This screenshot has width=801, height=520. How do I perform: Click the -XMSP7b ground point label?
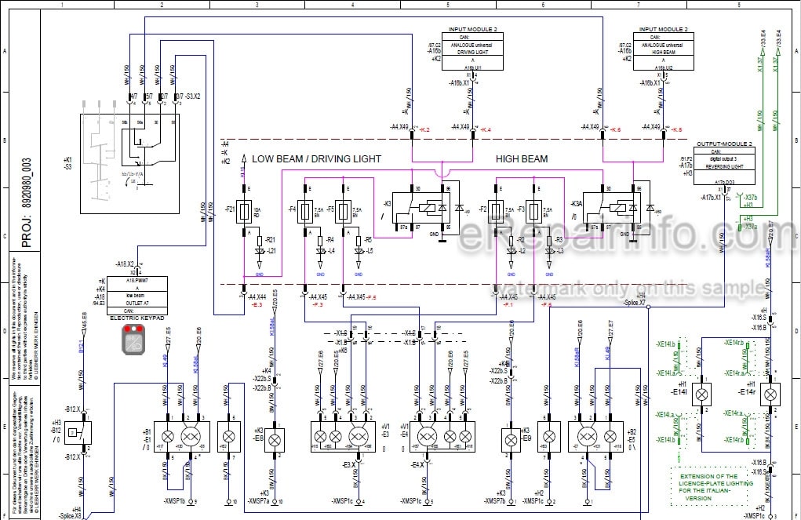(494, 502)
